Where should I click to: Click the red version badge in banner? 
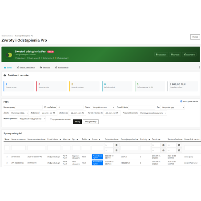[51, 52]
